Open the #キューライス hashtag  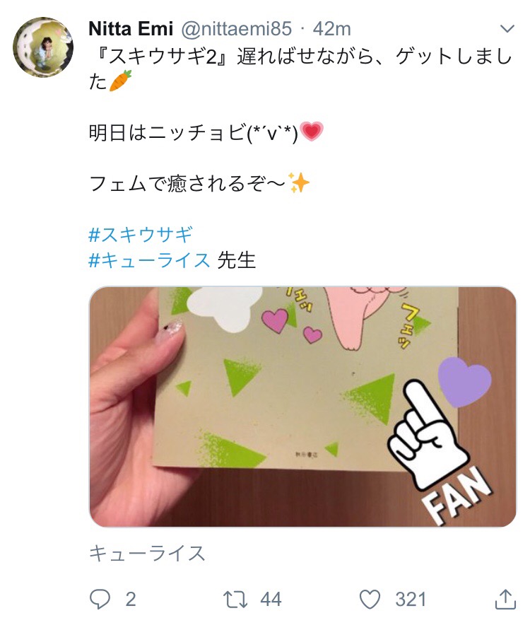coord(149,260)
